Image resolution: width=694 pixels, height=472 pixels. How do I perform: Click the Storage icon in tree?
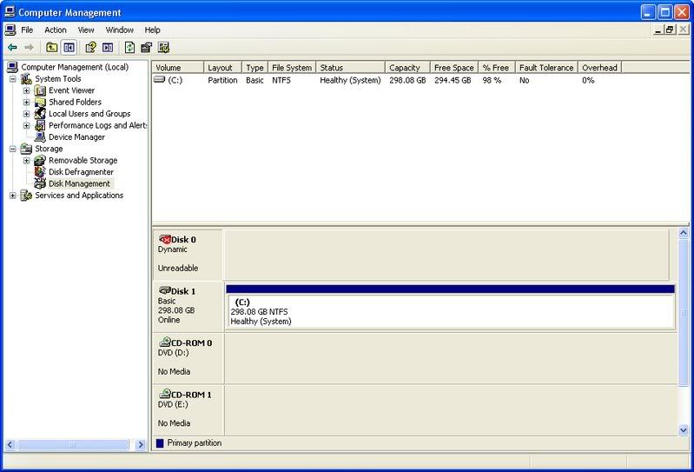[27, 149]
